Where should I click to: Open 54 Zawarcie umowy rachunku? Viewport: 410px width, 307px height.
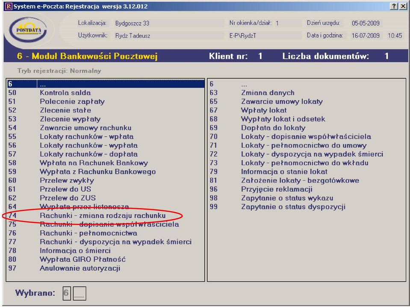[x=105, y=127]
